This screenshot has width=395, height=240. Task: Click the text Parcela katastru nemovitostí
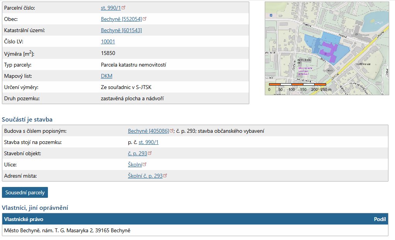(x=133, y=65)
